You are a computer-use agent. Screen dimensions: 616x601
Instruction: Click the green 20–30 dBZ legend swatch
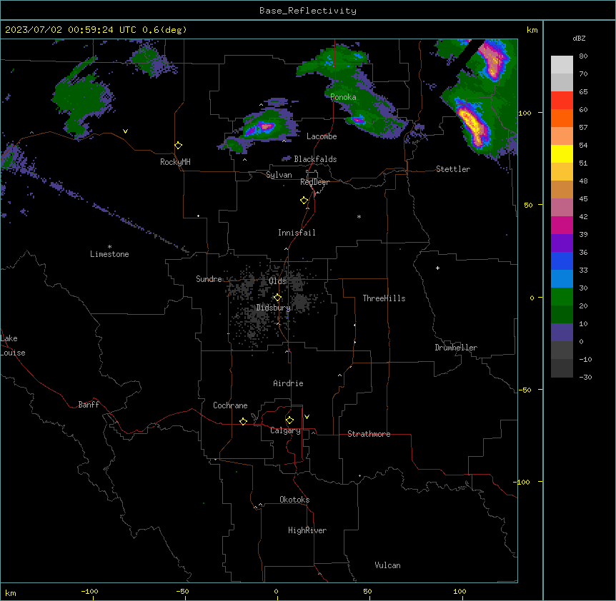(x=562, y=297)
